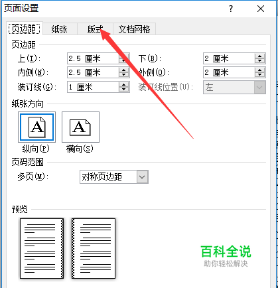Click the 内侧(N) margin input field

click(93, 72)
